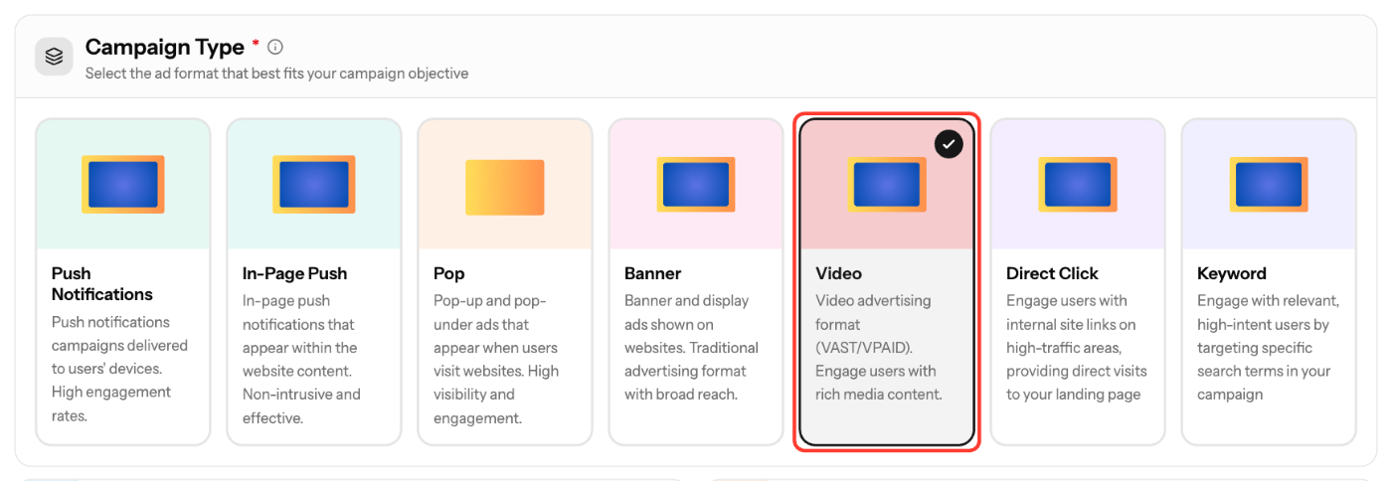This screenshot has width=1392, height=481.
Task: Choose the Keyword campaign type title
Action: 1232,273
